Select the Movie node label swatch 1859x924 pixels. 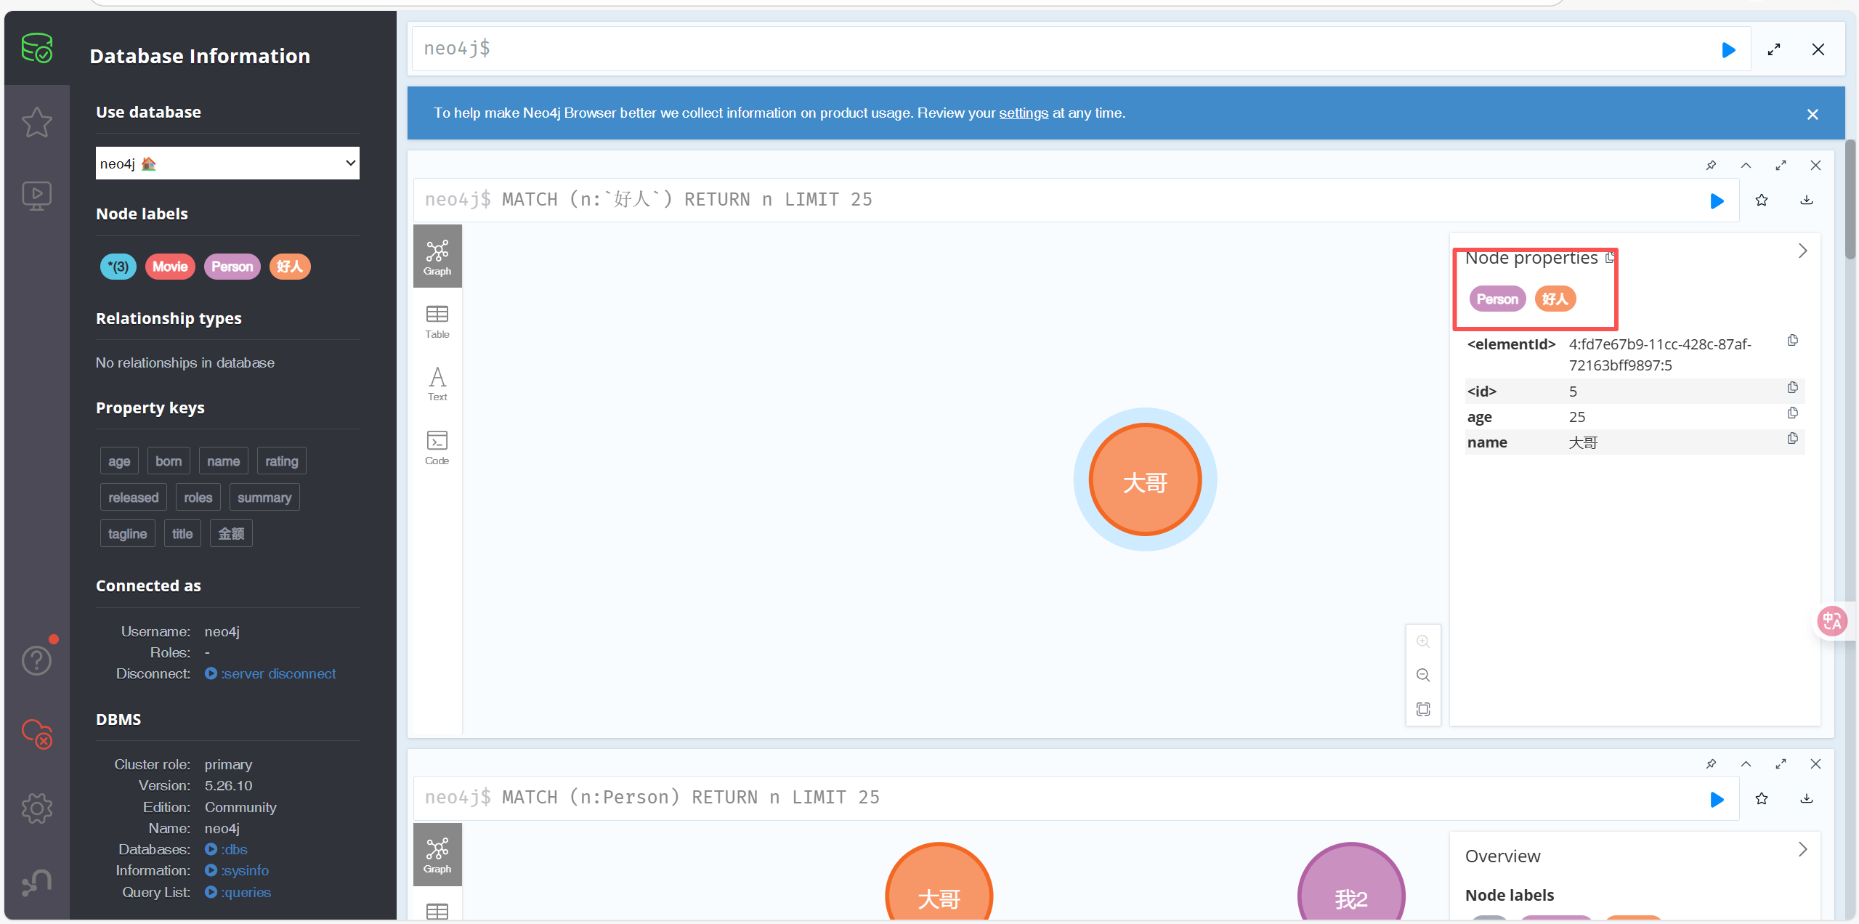170,267
